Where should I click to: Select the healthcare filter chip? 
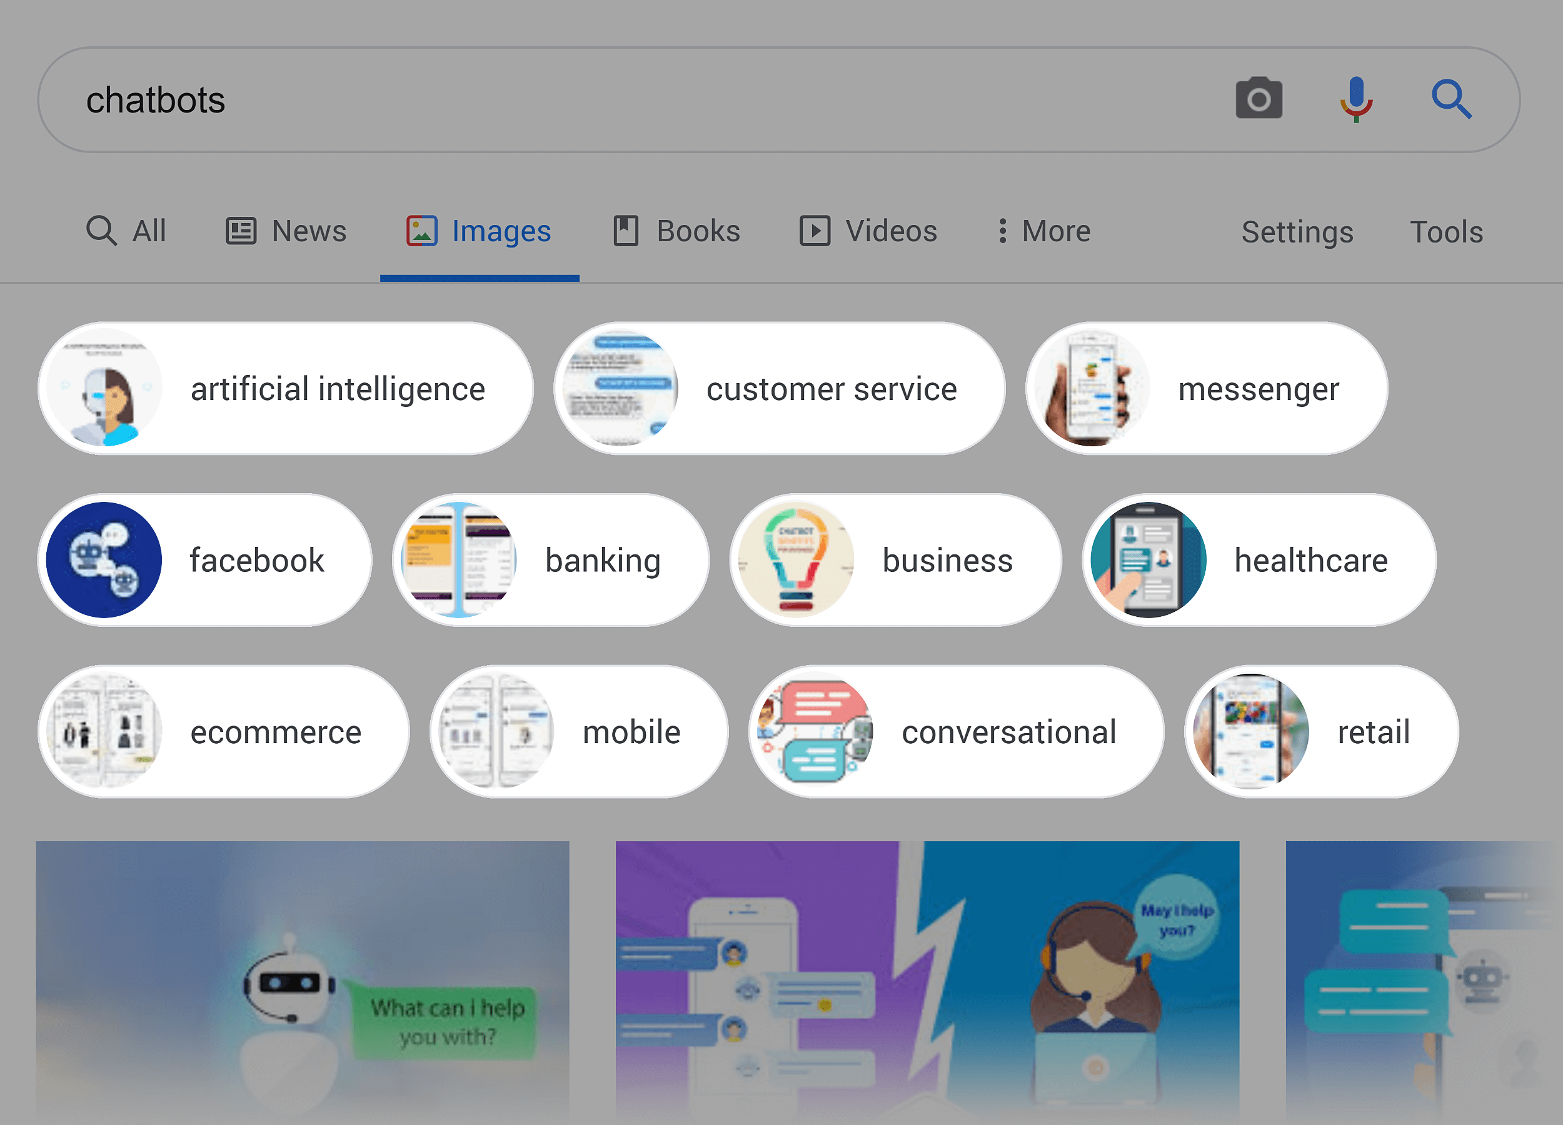1259,560
